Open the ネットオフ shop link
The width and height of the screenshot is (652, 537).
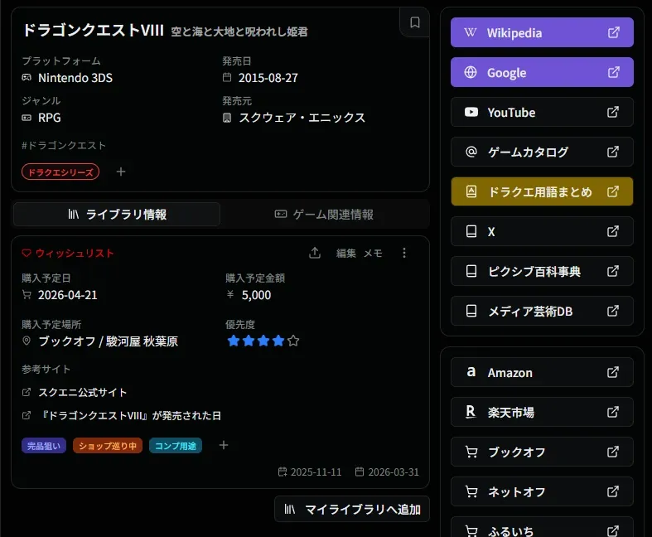(x=542, y=491)
